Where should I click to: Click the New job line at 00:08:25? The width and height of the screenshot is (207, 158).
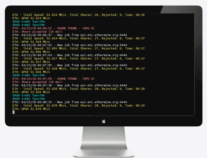(69, 102)
